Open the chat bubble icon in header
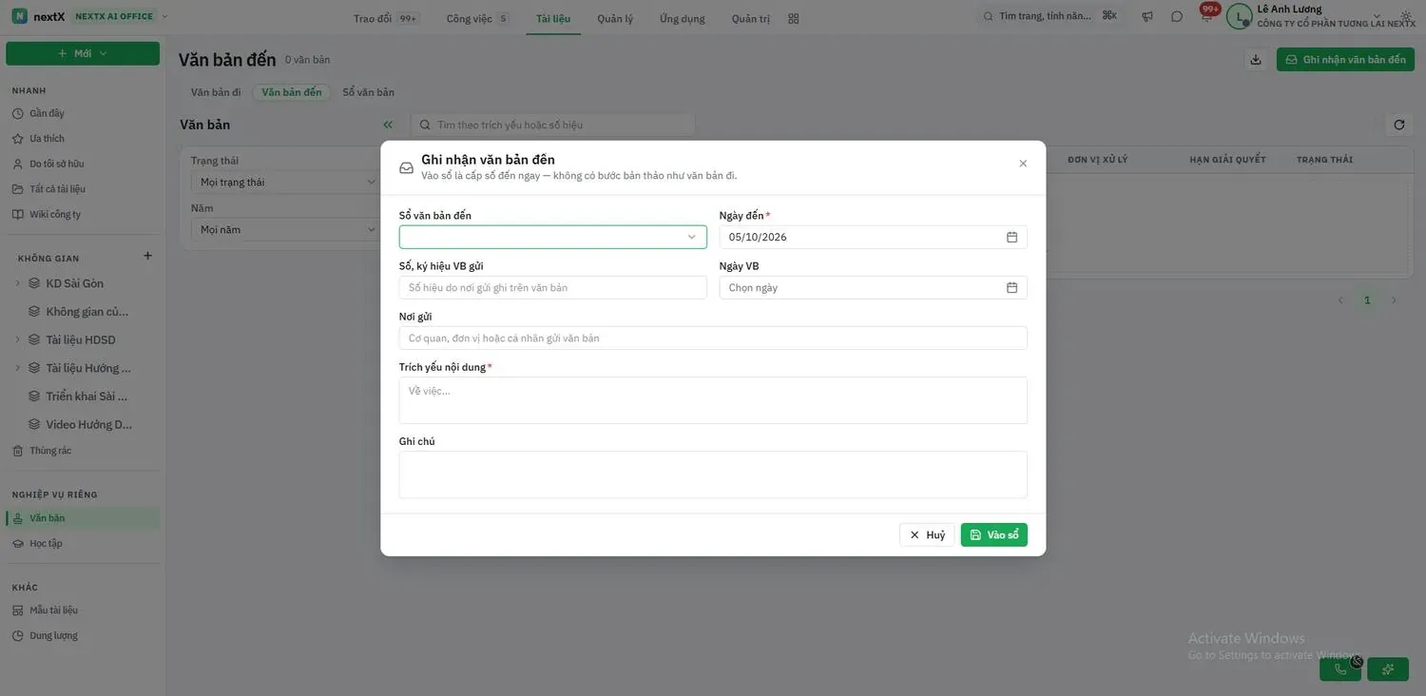This screenshot has height=696, width=1426. click(1177, 17)
